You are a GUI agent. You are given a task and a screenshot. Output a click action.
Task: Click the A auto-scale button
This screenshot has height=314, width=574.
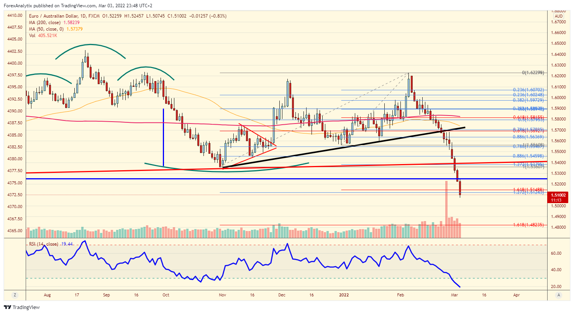click(559, 295)
